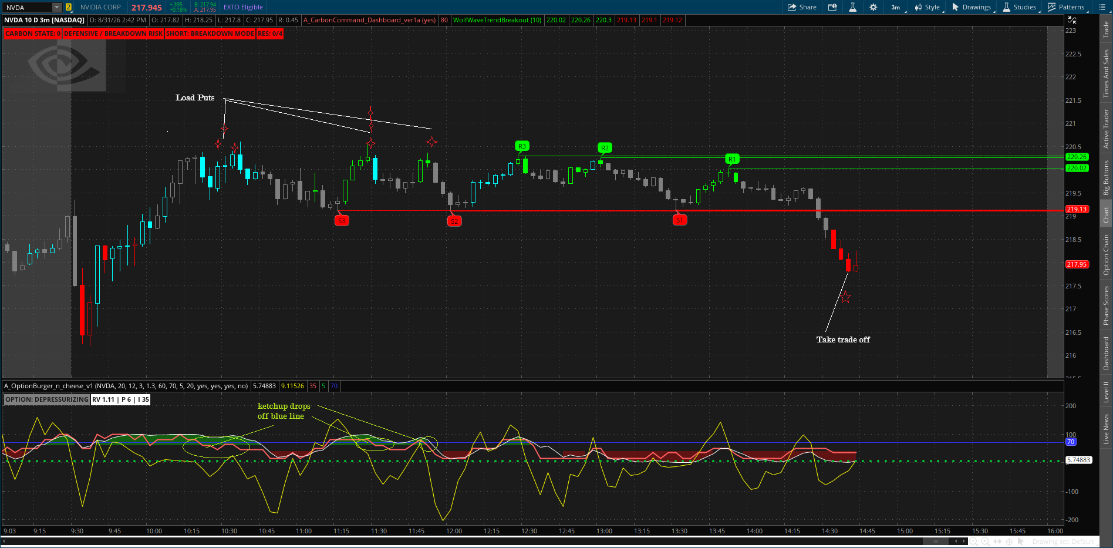Image resolution: width=1113 pixels, height=548 pixels.
Task: Click the S3 support marker
Action: coord(342,221)
